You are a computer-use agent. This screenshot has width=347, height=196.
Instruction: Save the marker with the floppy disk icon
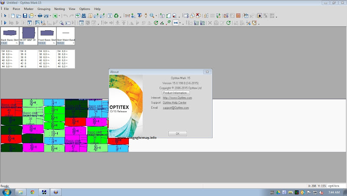pos(25,16)
